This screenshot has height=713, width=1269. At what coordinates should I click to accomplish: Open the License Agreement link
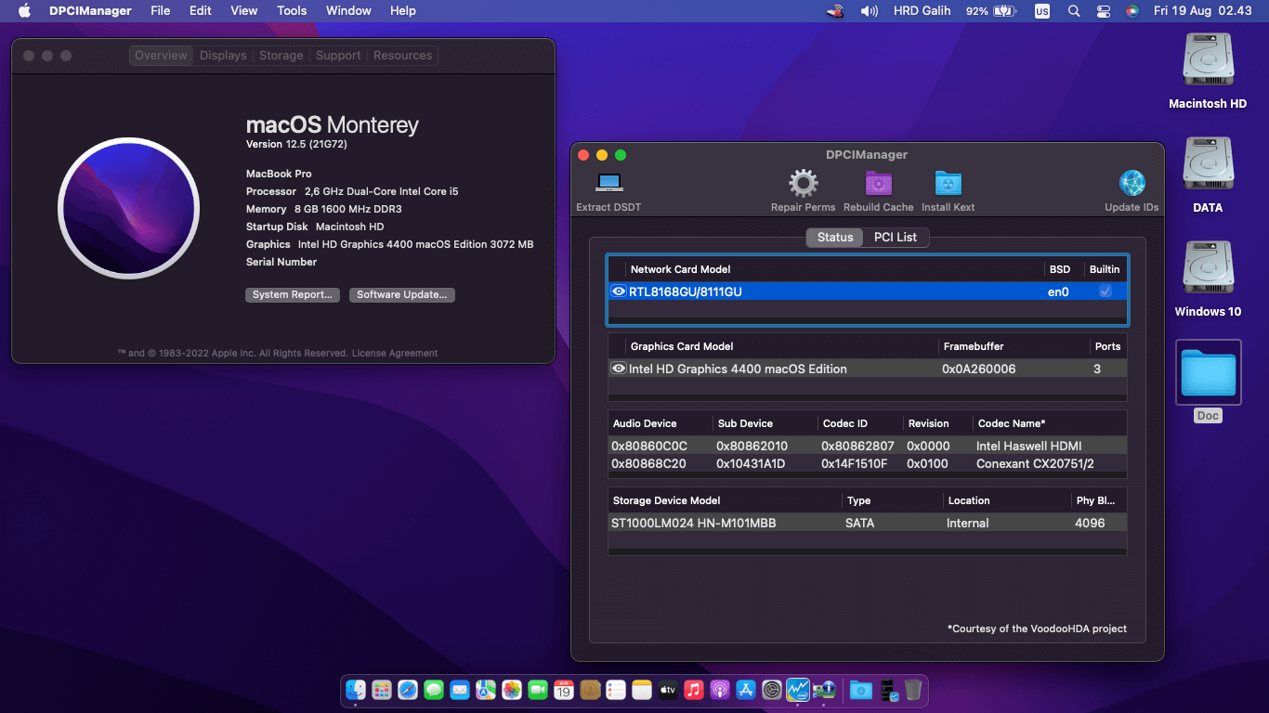395,353
